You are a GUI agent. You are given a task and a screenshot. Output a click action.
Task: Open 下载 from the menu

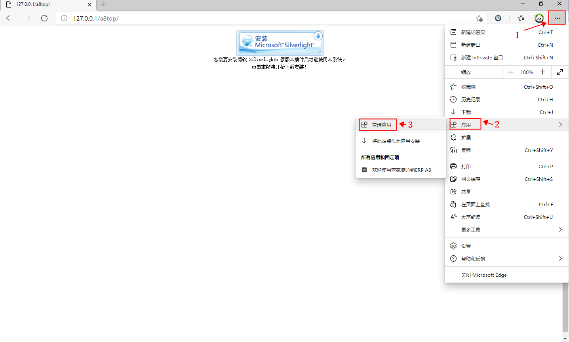506,112
